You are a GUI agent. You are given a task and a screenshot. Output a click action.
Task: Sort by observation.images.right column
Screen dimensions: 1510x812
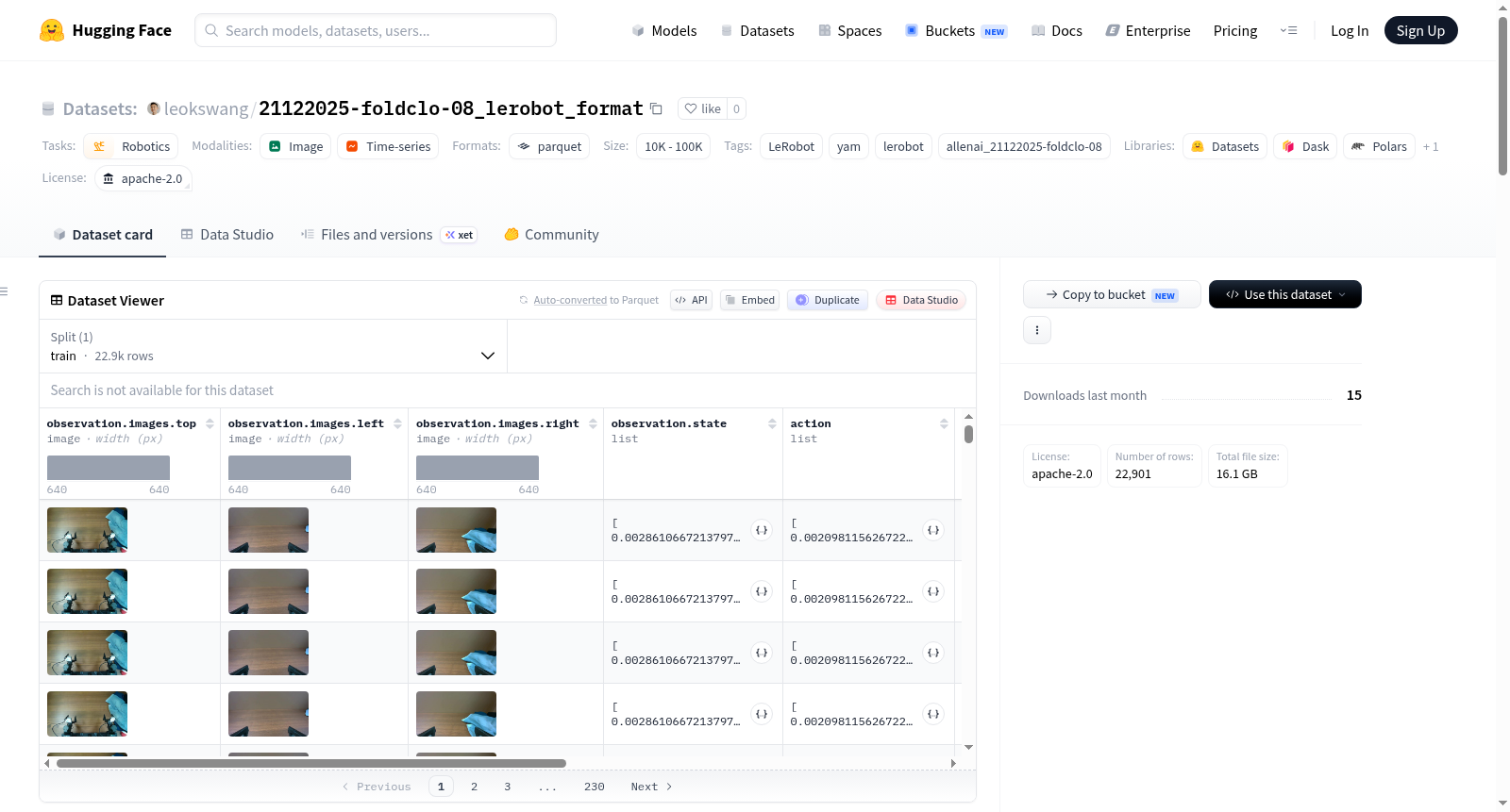pos(593,423)
